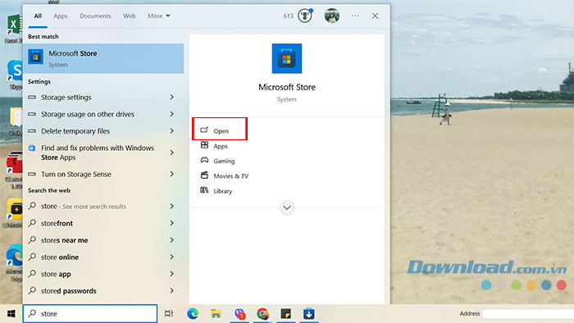Select the Apps action under Microsoft Store
This screenshot has height=323, width=574.
(220, 146)
